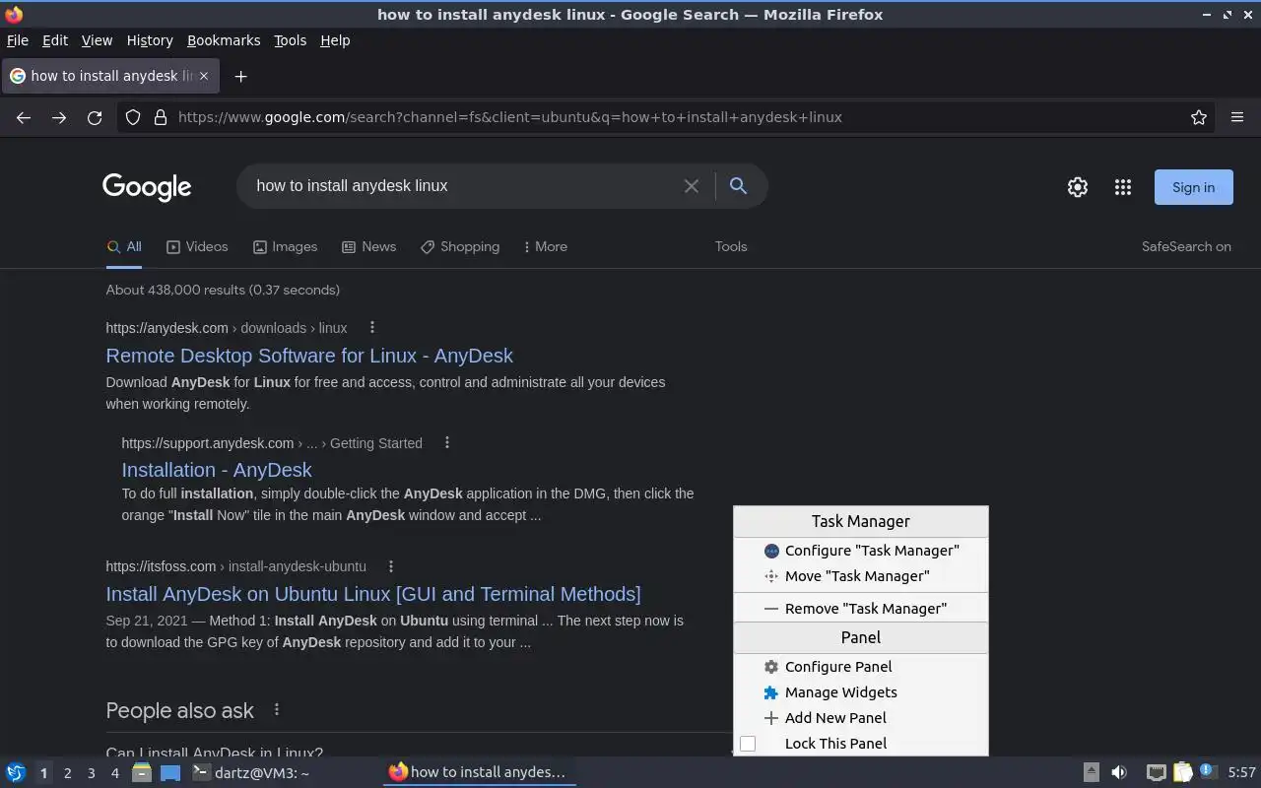Screen dimensions: 1261x788
Task: Switch to the News results tab
Action: [x=368, y=246]
